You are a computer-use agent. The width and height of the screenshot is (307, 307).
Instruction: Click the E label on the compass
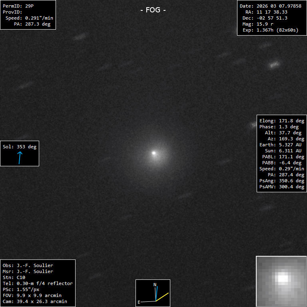[x=139, y=302]
